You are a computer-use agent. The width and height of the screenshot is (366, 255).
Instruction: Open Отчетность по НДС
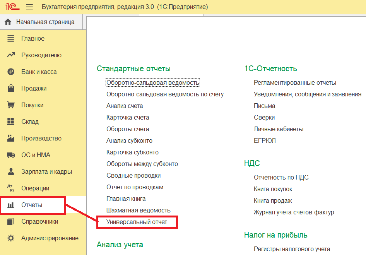[x=281, y=178]
